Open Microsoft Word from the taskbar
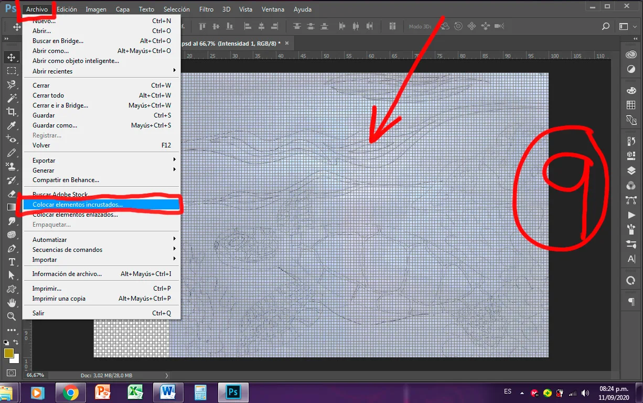 [168, 393]
